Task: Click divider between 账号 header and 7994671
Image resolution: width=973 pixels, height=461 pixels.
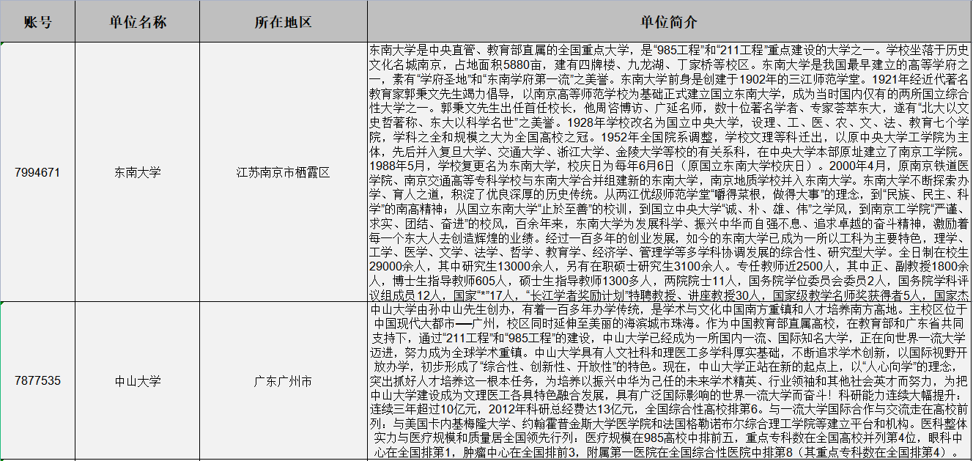Action: tap(37, 43)
